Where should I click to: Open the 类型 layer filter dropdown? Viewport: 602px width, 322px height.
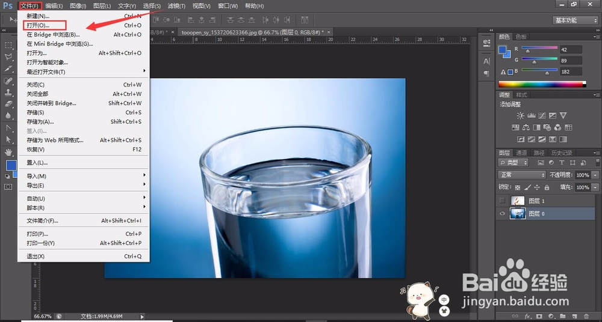514,163
